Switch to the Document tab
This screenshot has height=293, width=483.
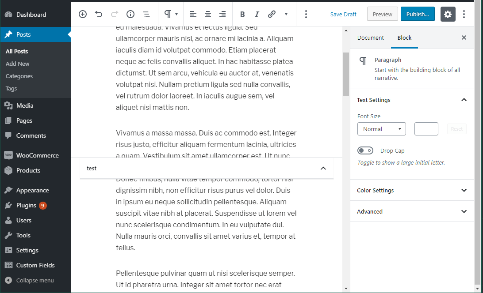(370, 38)
